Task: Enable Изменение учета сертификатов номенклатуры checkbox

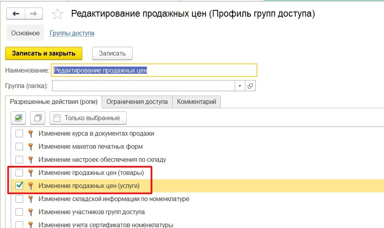Action: point(19,224)
